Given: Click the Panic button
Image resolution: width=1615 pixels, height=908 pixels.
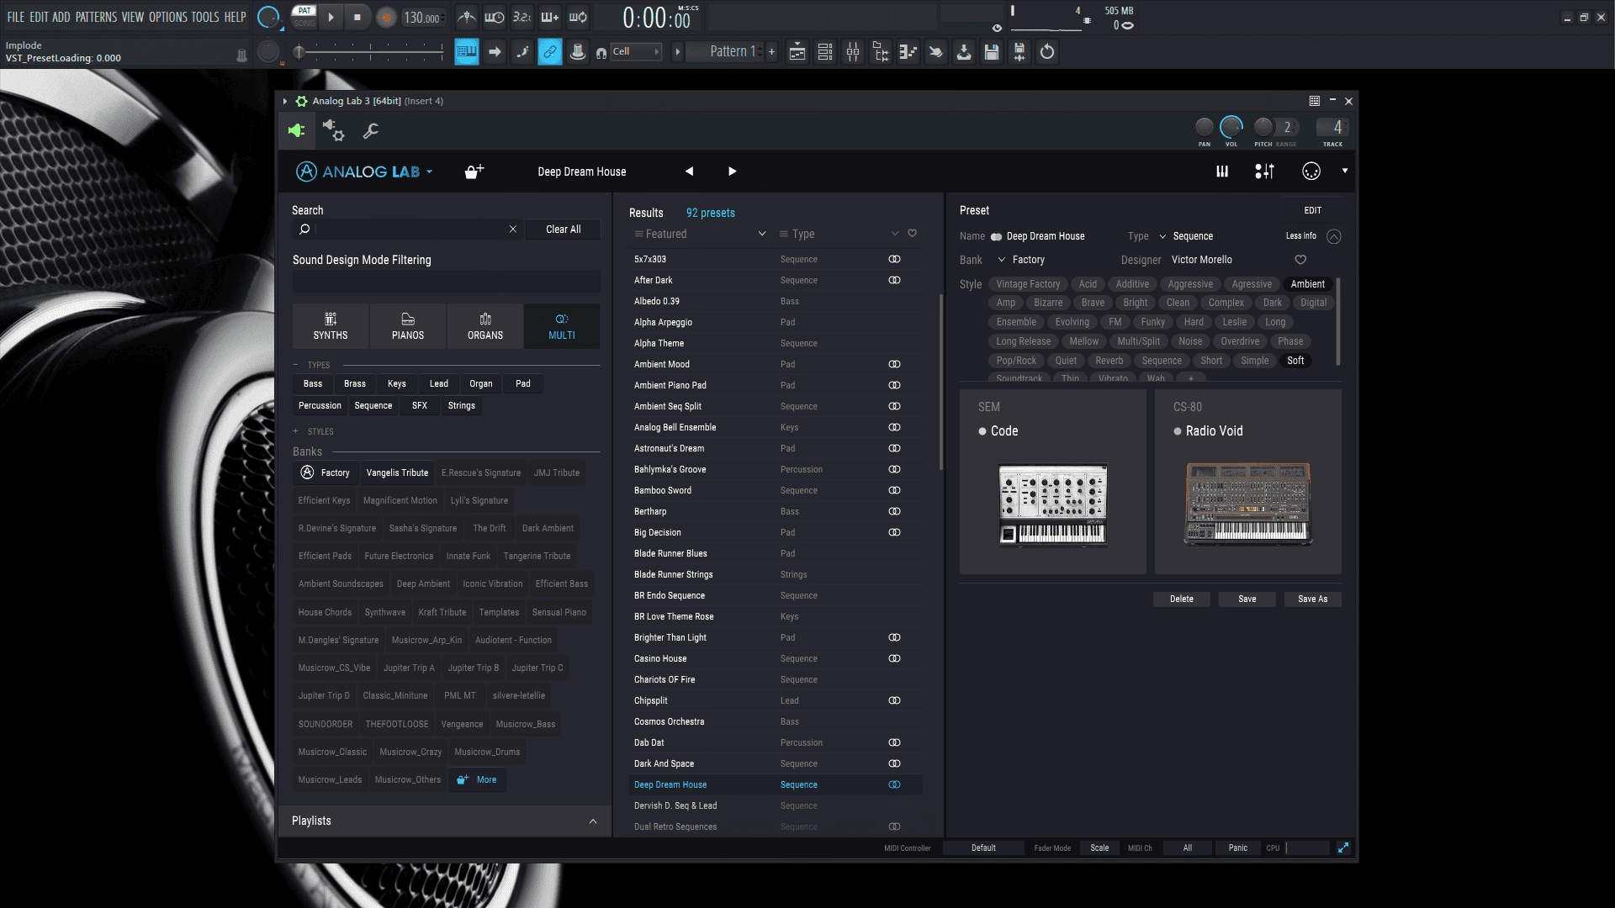Looking at the screenshot, I should pos(1237,847).
